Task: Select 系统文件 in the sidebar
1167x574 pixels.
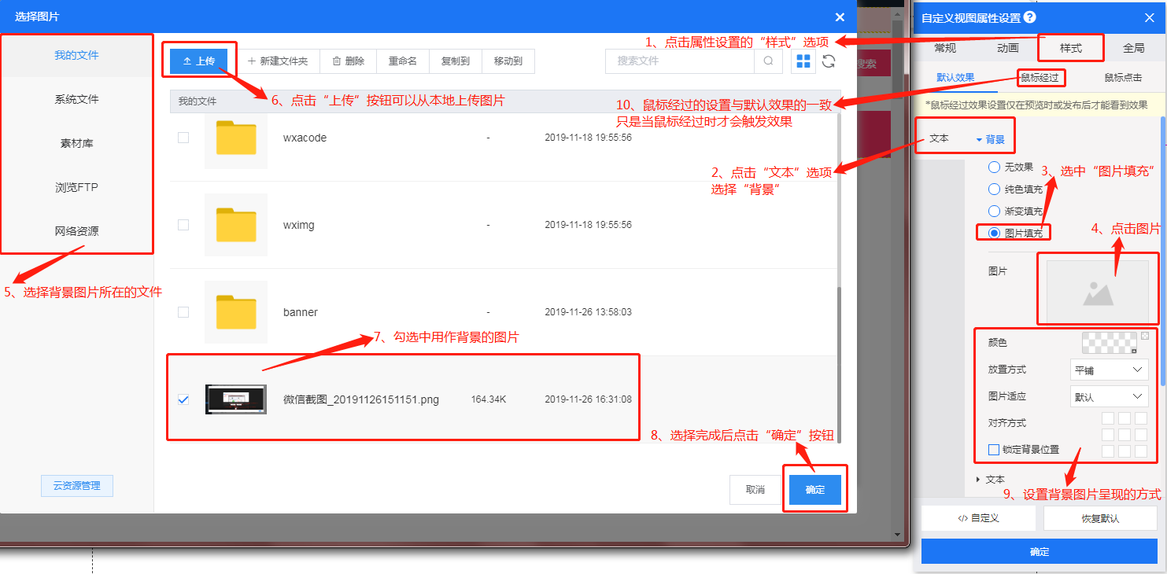Action: click(x=76, y=99)
